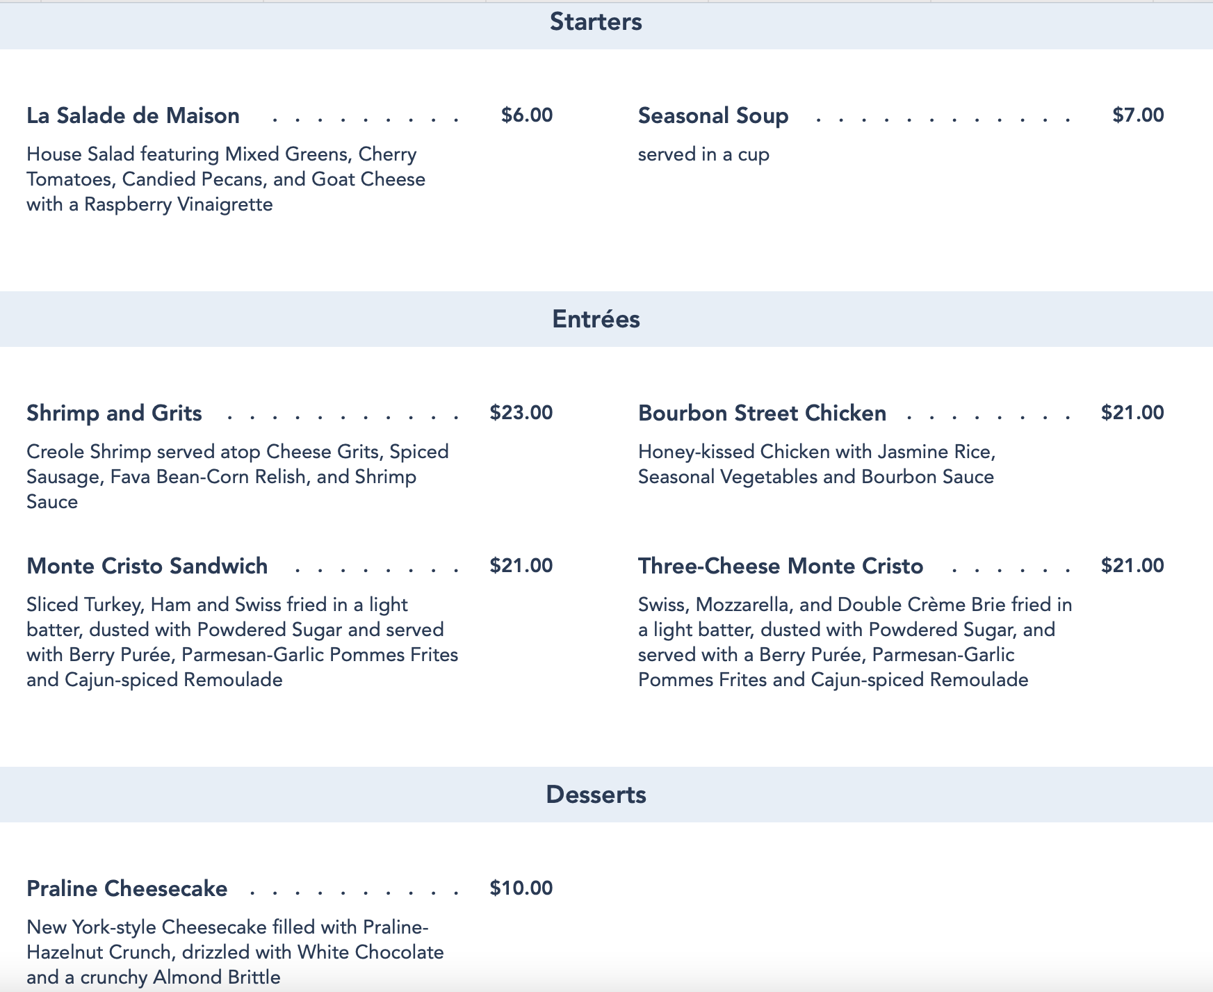Select the Praline Cheesecake dessert title
The height and width of the screenshot is (992, 1213).
coord(127,888)
